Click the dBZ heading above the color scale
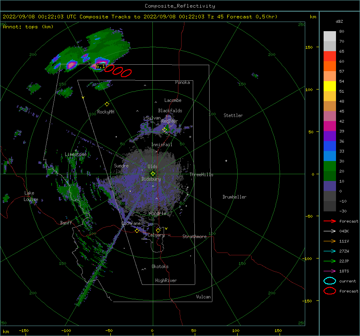The height and width of the screenshot is (336, 360). pyautogui.click(x=339, y=22)
